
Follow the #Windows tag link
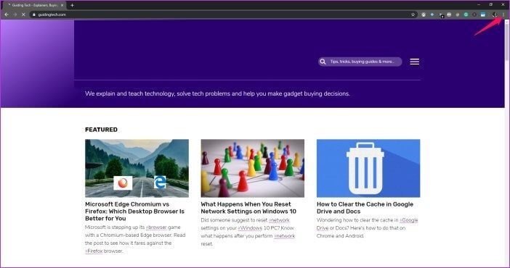click(250, 228)
